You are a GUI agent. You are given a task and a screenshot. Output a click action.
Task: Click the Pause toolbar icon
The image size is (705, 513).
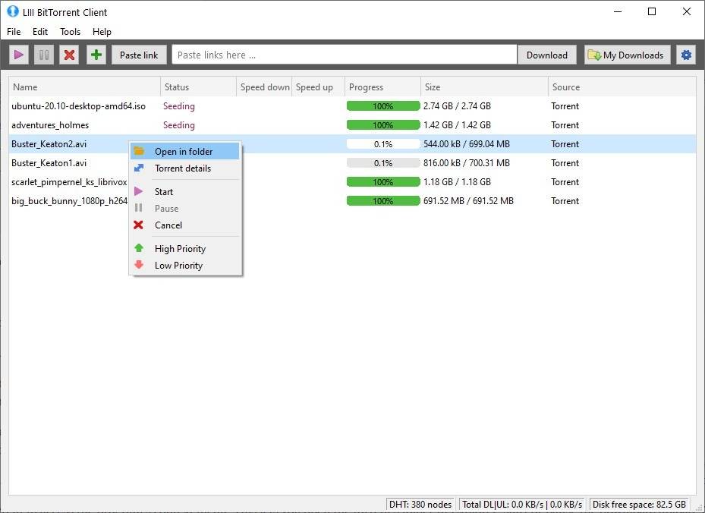(x=44, y=55)
